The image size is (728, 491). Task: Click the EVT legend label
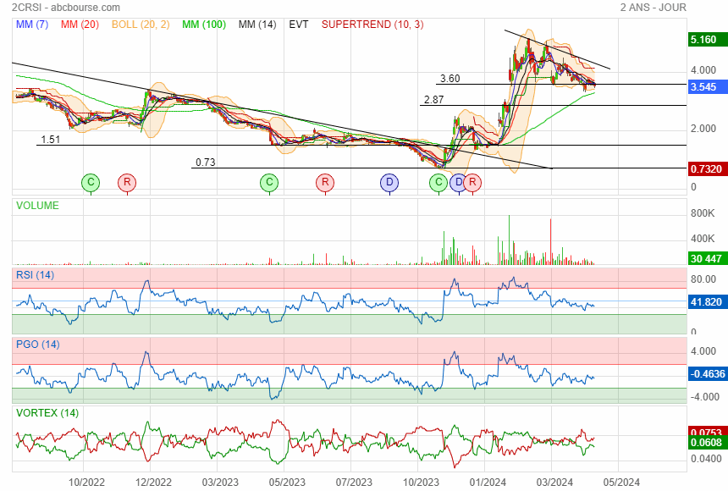[x=299, y=25]
